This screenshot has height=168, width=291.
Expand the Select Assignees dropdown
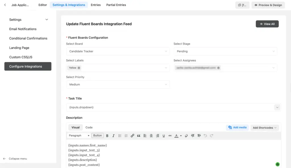click(x=273, y=68)
